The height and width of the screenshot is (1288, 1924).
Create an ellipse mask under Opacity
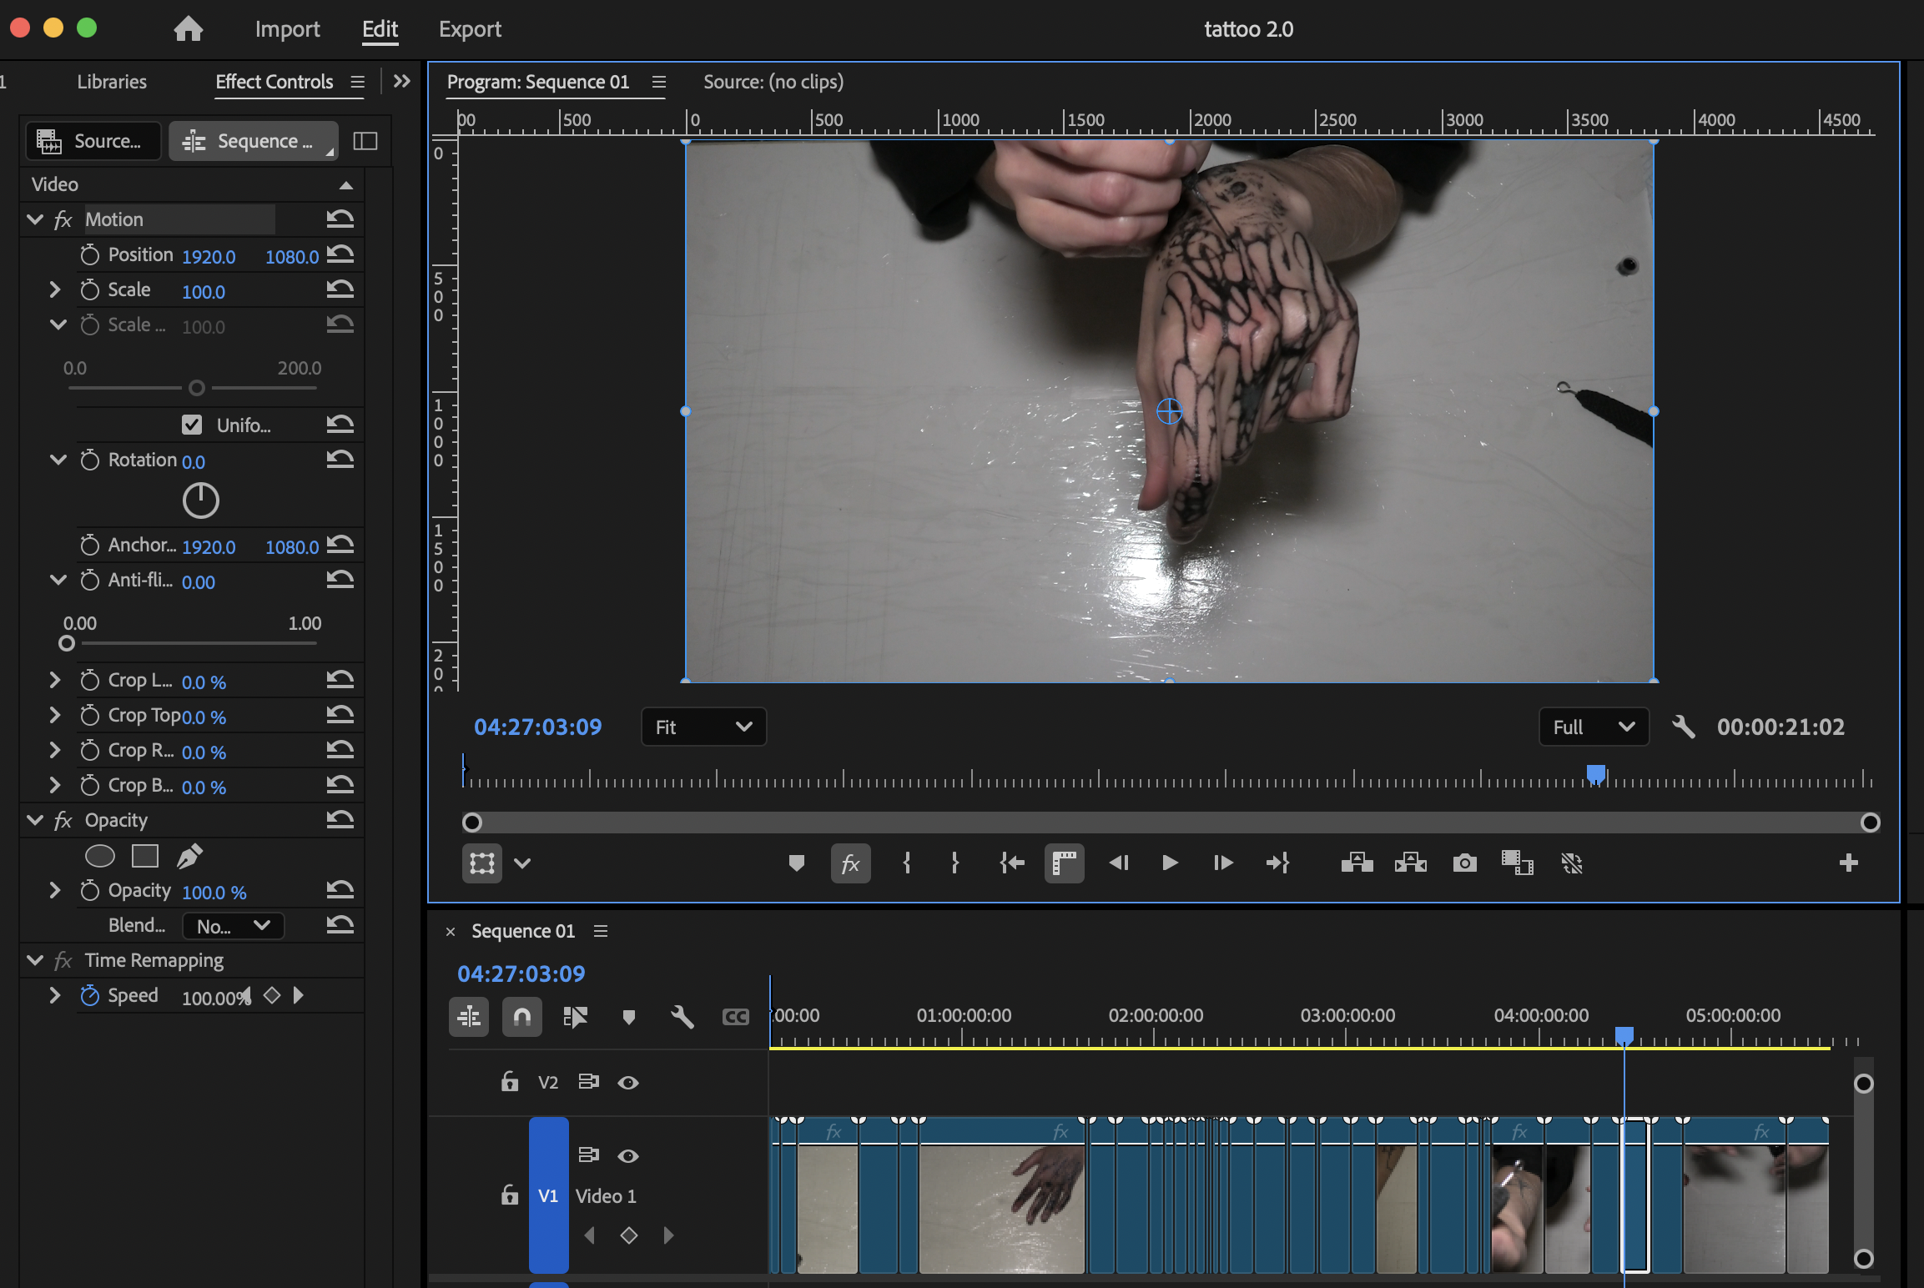point(99,856)
